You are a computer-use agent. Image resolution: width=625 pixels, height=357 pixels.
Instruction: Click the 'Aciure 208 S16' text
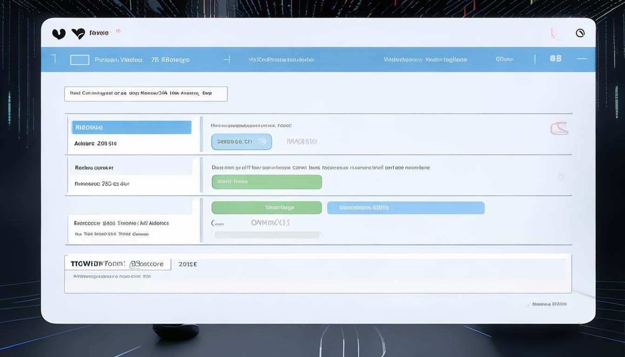pos(95,144)
